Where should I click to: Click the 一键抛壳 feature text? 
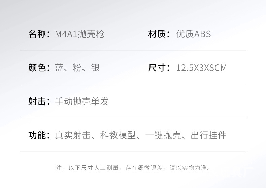tap(163, 135)
